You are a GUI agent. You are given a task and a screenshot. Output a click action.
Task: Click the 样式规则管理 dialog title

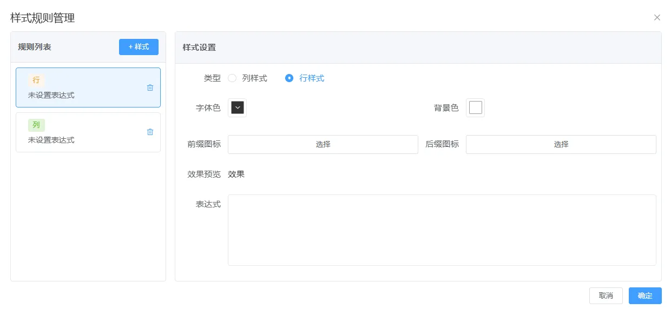[x=43, y=18]
